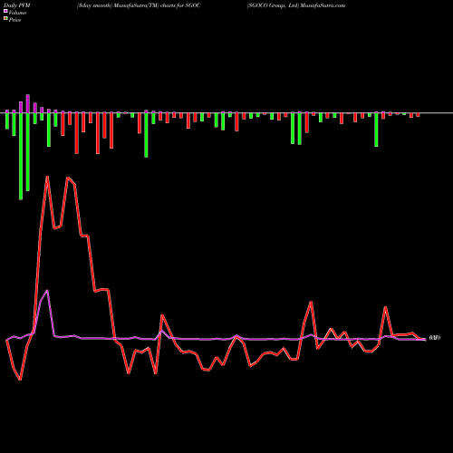453x453 pixels.
Task: Click the 'Price' legend label
Action: point(14,20)
